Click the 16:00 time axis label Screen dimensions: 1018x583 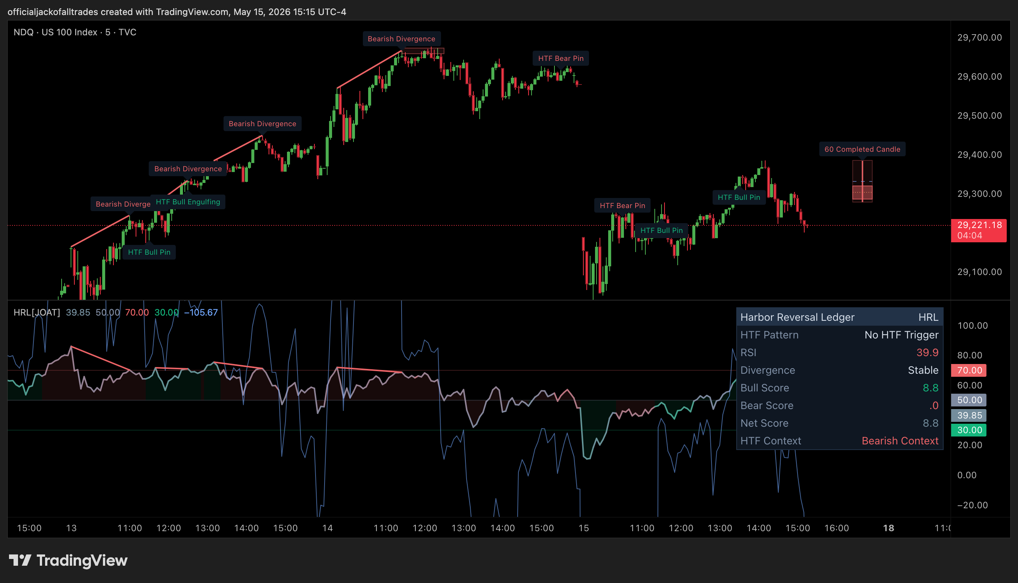tap(836, 528)
